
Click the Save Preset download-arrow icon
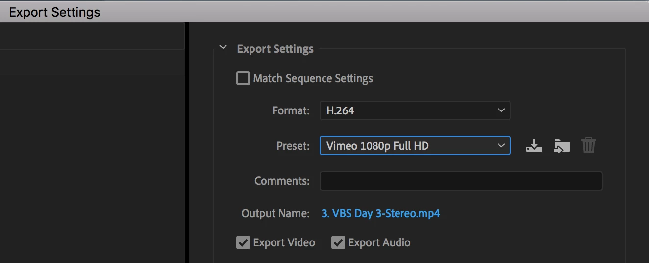(x=534, y=146)
